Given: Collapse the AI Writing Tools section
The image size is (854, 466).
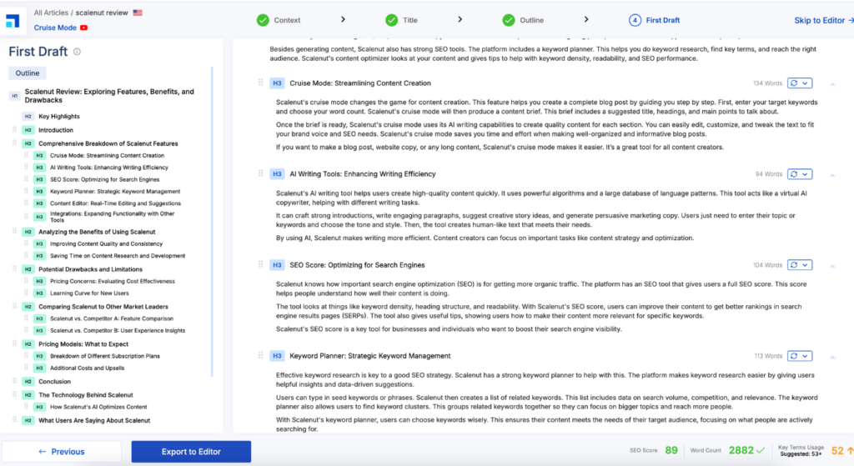Looking at the screenshot, I should [832, 175].
